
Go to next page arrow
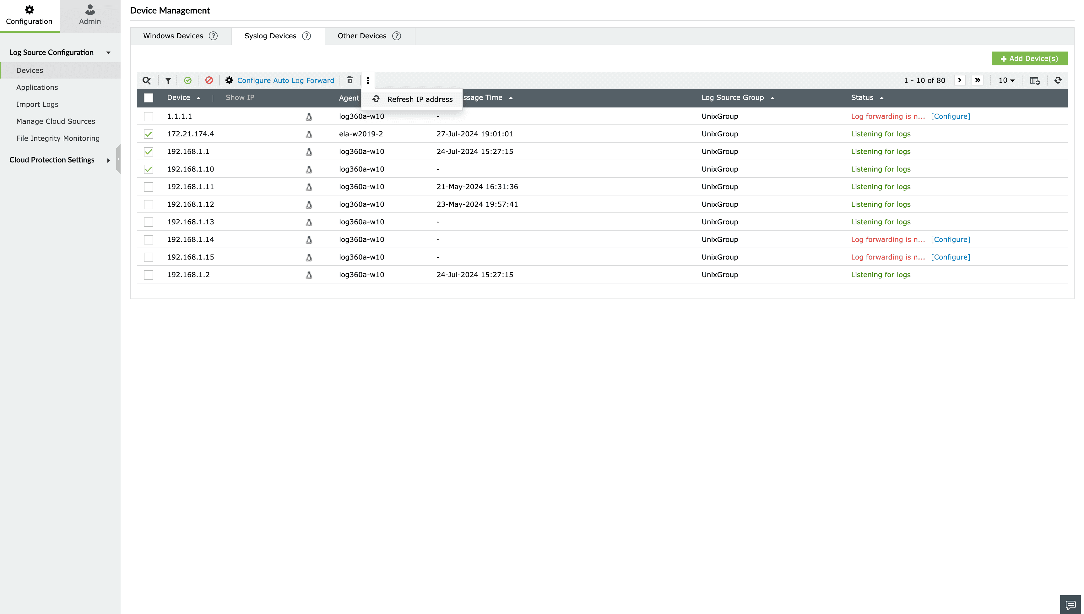[x=959, y=80]
